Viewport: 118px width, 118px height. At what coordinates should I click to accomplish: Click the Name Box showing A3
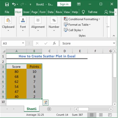tap(12, 43)
